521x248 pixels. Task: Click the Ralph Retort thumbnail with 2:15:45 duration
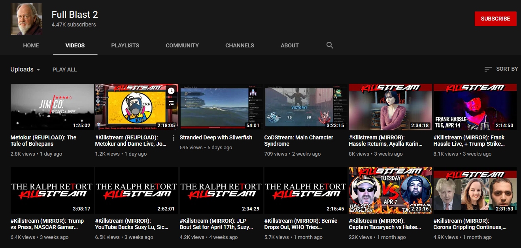306,190
